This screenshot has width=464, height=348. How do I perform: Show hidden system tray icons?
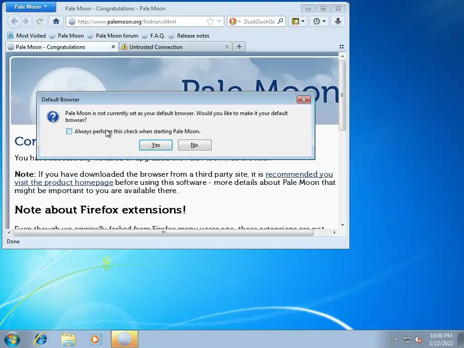[396, 339]
